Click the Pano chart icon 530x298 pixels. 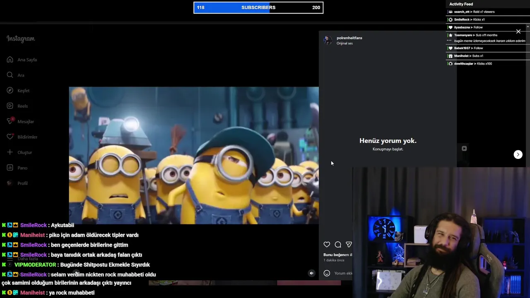point(10,168)
